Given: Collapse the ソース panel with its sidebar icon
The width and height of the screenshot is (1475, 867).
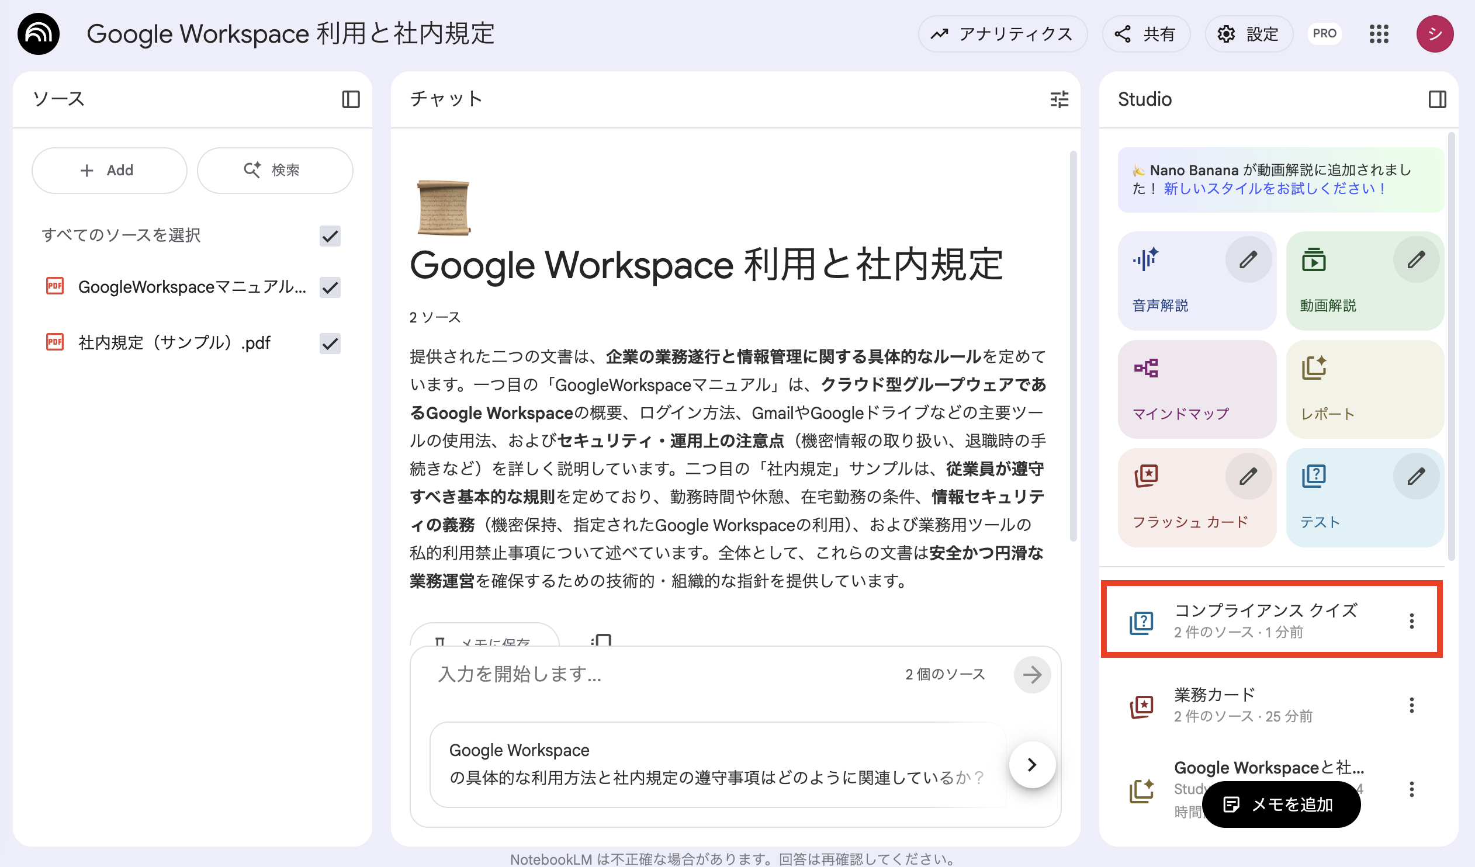Looking at the screenshot, I should [351, 99].
